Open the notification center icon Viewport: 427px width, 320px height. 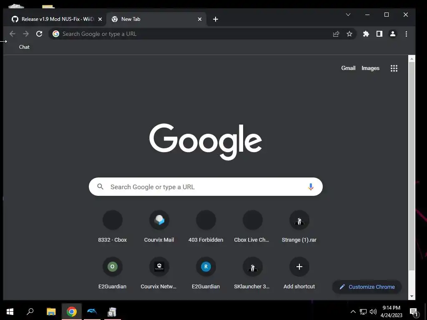pos(414,312)
